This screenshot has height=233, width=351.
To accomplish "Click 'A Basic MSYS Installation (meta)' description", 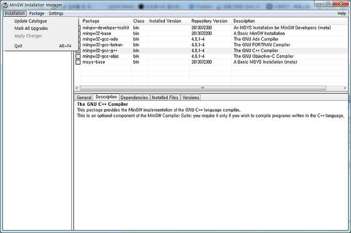I will coord(265,62).
